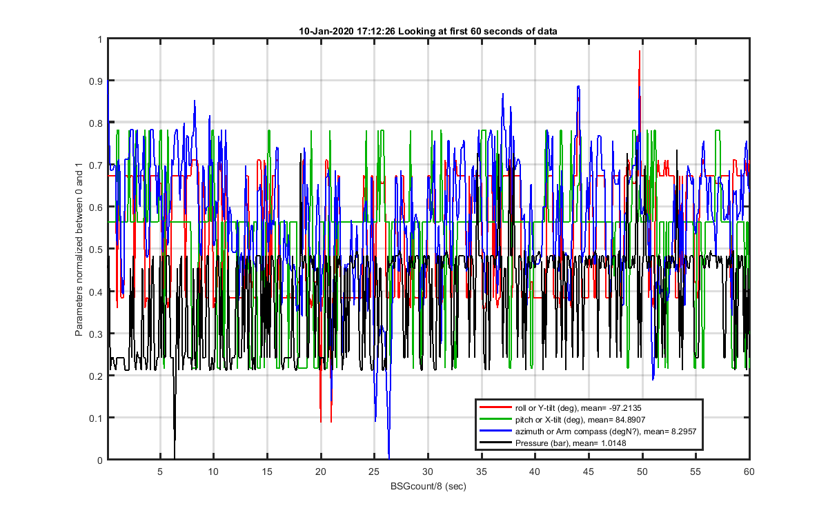This screenshot has height=517, width=828.
Task: Click y-axis tick label 0.8
Action: 96,123
